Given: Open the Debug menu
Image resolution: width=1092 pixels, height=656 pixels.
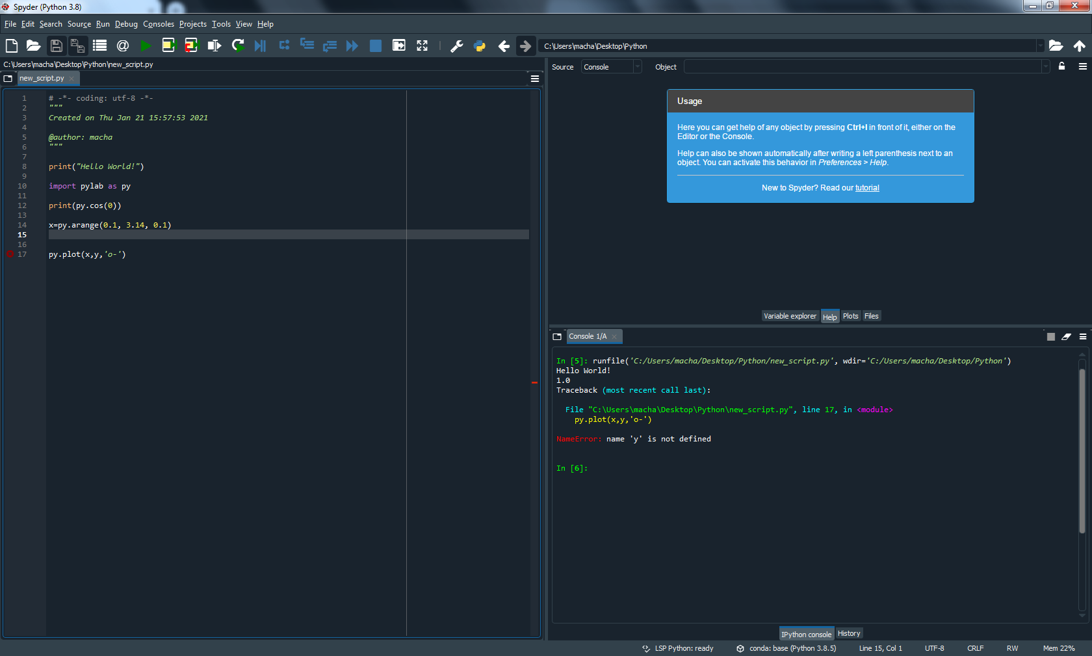Looking at the screenshot, I should coord(126,24).
